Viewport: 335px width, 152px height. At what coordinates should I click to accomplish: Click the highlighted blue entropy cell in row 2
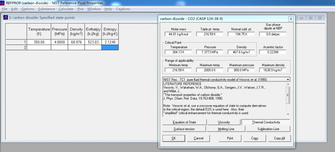(110, 48)
